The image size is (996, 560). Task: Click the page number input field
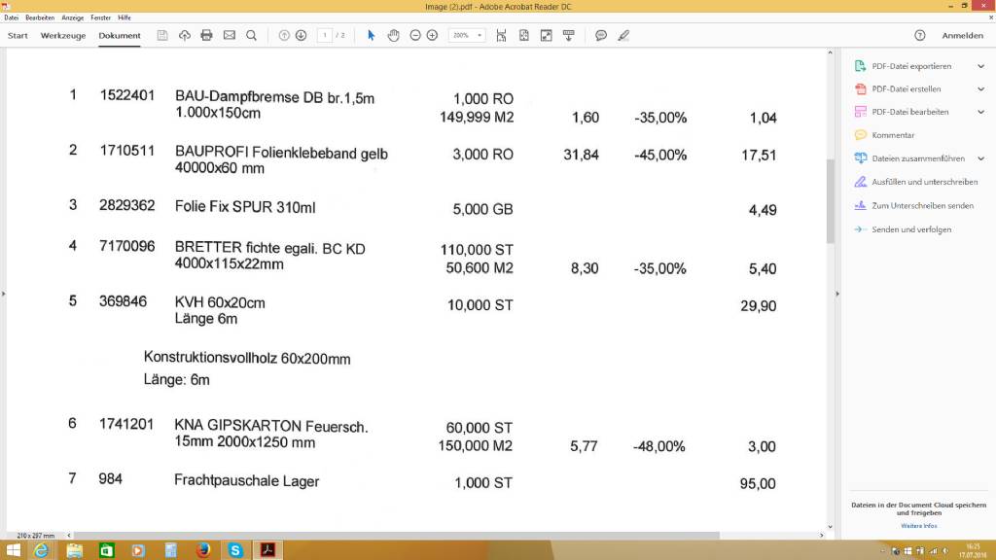[326, 35]
